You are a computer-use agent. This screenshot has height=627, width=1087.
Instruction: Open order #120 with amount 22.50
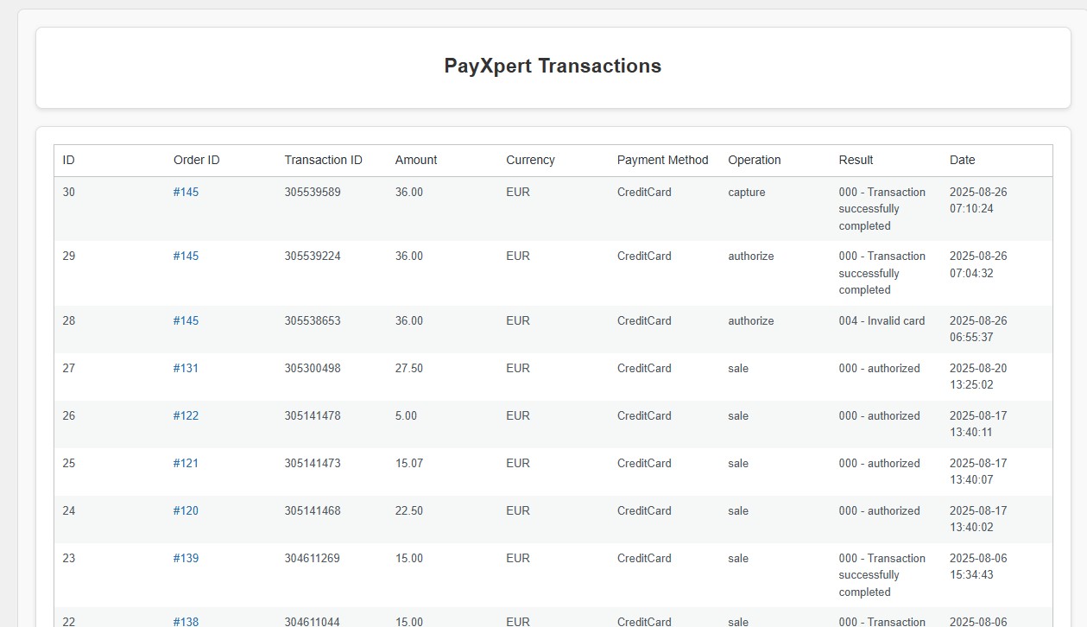(x=186, y=510)
